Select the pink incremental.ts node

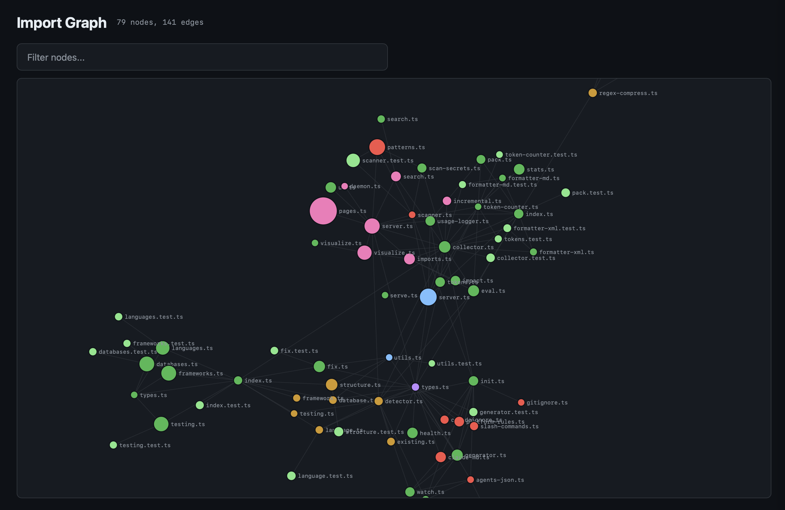[x=447, y=201]
